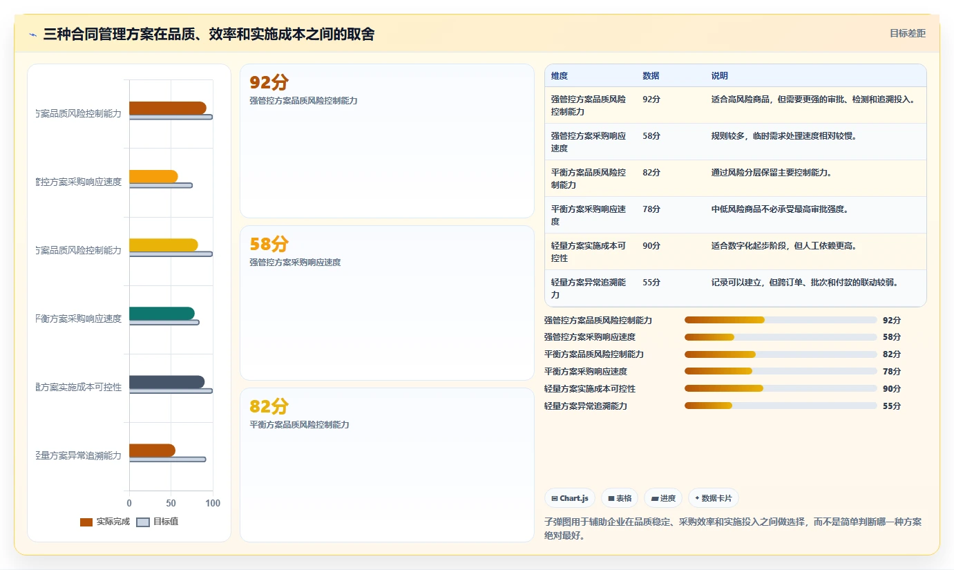Click the 55分 value beside progress bar
This screenshot has width=954, height=570.
click(892, 406)
